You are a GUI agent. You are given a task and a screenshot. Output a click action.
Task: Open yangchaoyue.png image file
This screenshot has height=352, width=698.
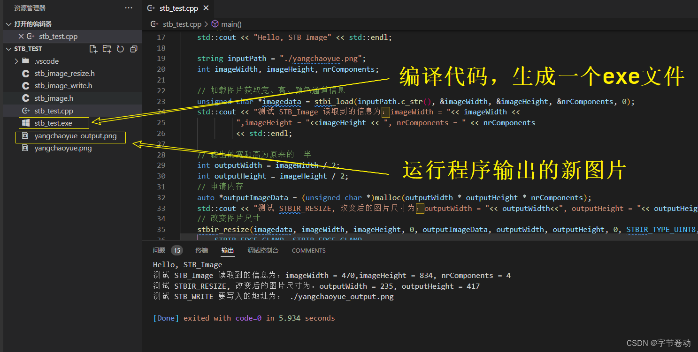pos(63,148)
